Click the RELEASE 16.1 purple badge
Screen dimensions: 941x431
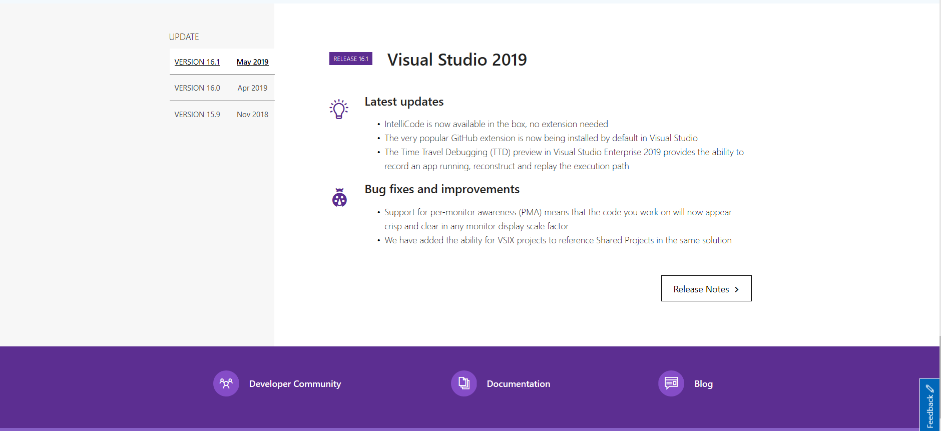(x=351, y=59)
